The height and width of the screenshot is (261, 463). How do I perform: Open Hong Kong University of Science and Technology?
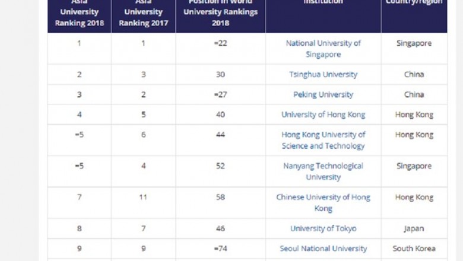pos(323,140)
